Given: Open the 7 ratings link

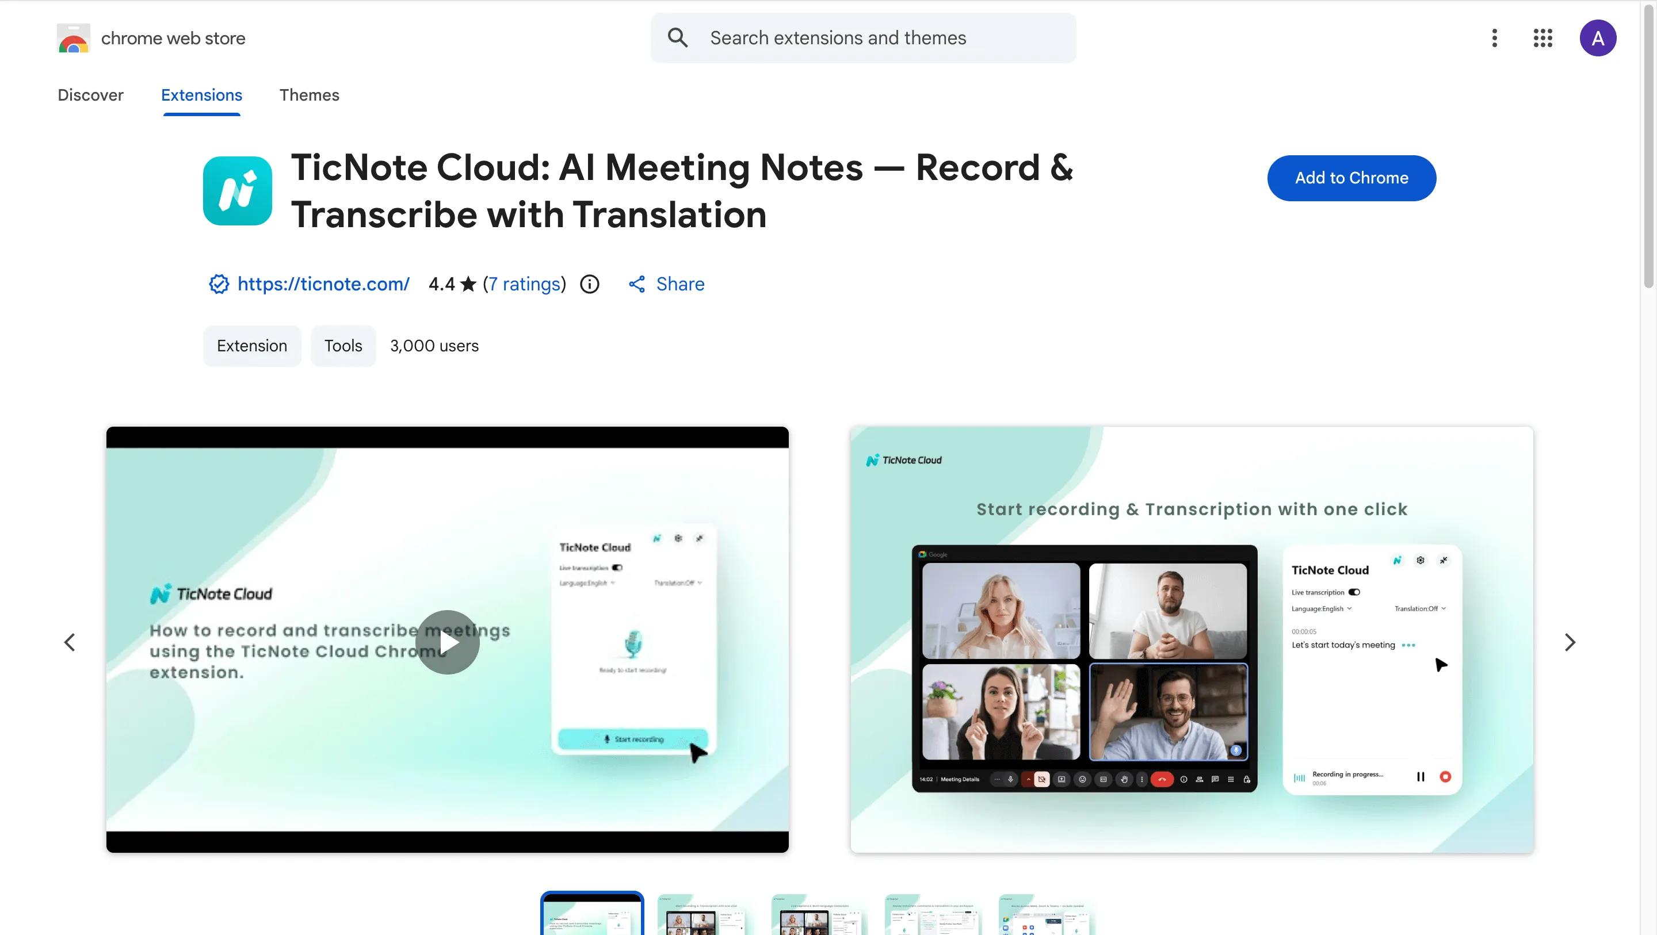Looking at the screenshot, I should 524,283.
